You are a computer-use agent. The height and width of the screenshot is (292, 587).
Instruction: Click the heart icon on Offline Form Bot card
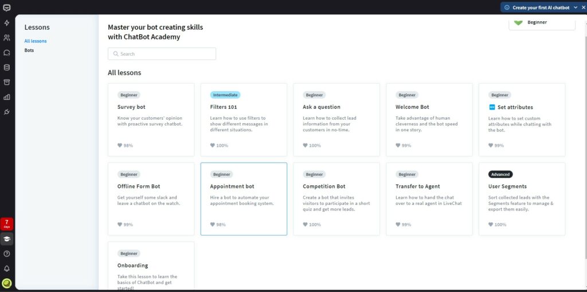120,224
